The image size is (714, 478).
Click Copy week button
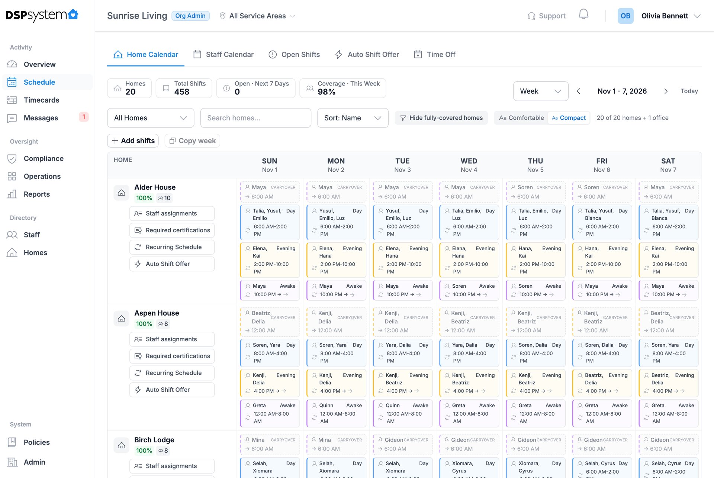point(192,141)
